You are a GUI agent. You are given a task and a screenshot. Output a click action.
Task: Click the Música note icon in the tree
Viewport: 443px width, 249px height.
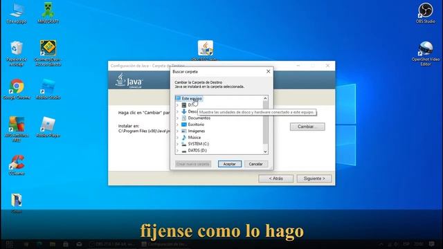point(184,138)
